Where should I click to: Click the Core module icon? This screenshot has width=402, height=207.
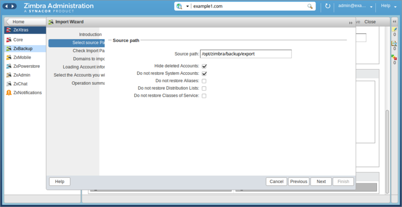coord(9,40)
